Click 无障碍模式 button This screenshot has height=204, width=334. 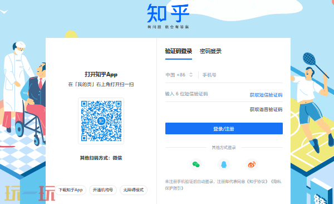coord(134,190)
